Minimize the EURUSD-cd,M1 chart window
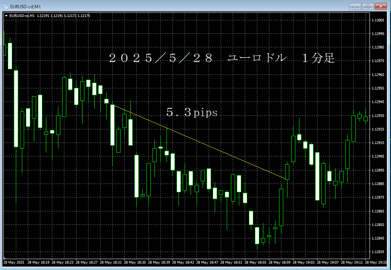Screen dimensions: 391x270 coord(355,6)
